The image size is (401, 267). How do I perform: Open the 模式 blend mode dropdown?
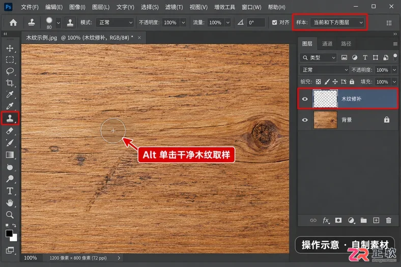[115, 22]
